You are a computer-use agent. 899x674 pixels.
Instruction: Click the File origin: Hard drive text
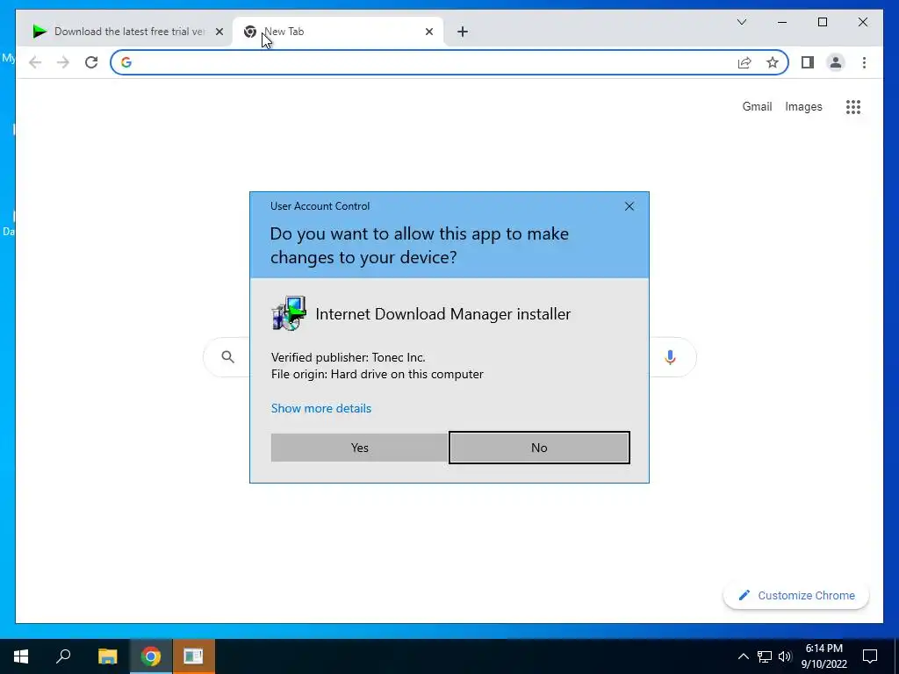point(378,374)
